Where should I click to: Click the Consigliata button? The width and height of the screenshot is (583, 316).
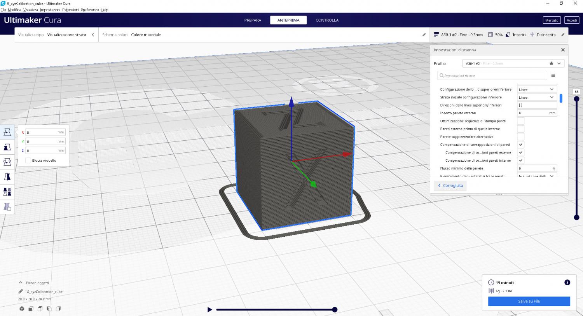pyautogui.click(x=450, y=185)
